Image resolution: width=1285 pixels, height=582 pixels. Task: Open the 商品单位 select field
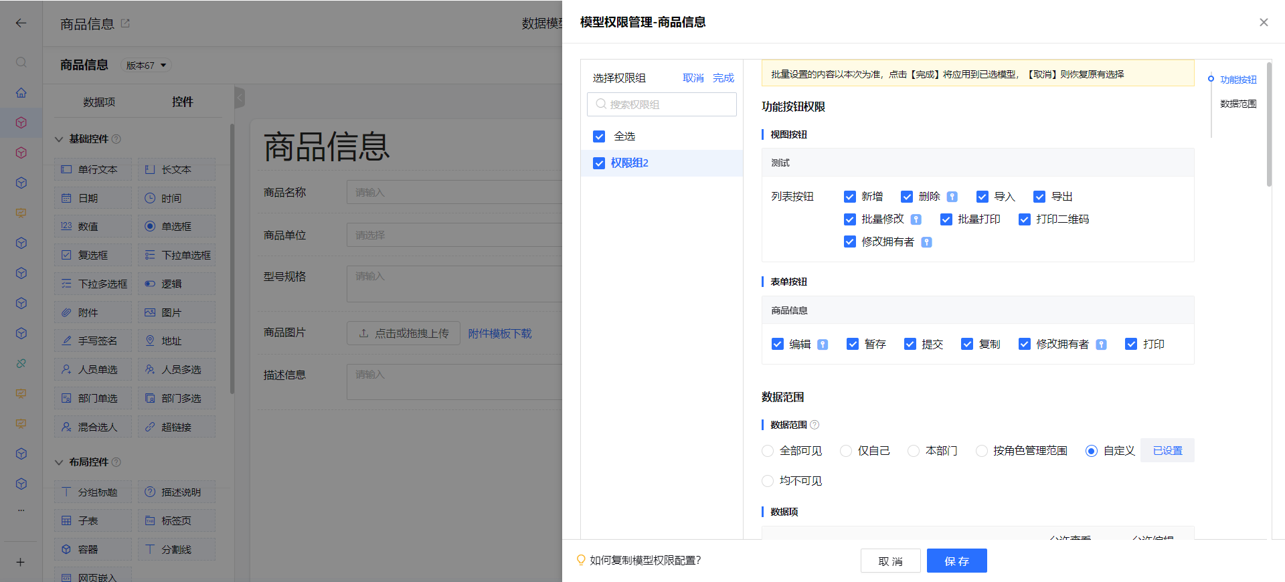pos(454,235)
